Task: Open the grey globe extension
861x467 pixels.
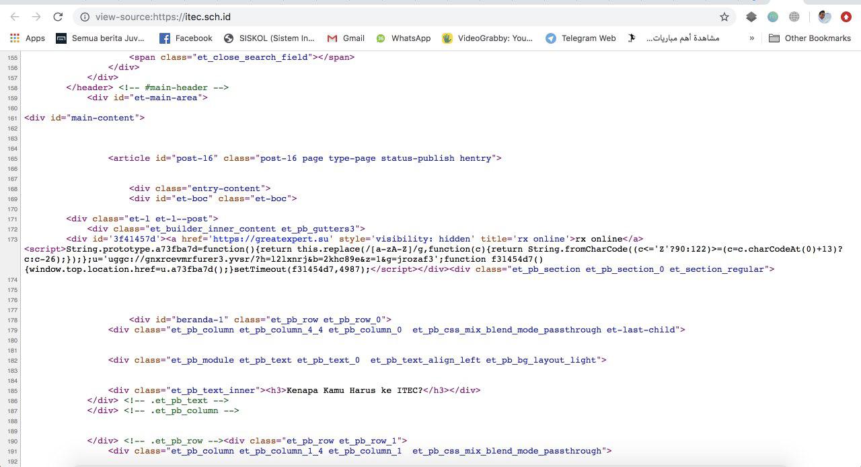Action: (x=794, y=17)
